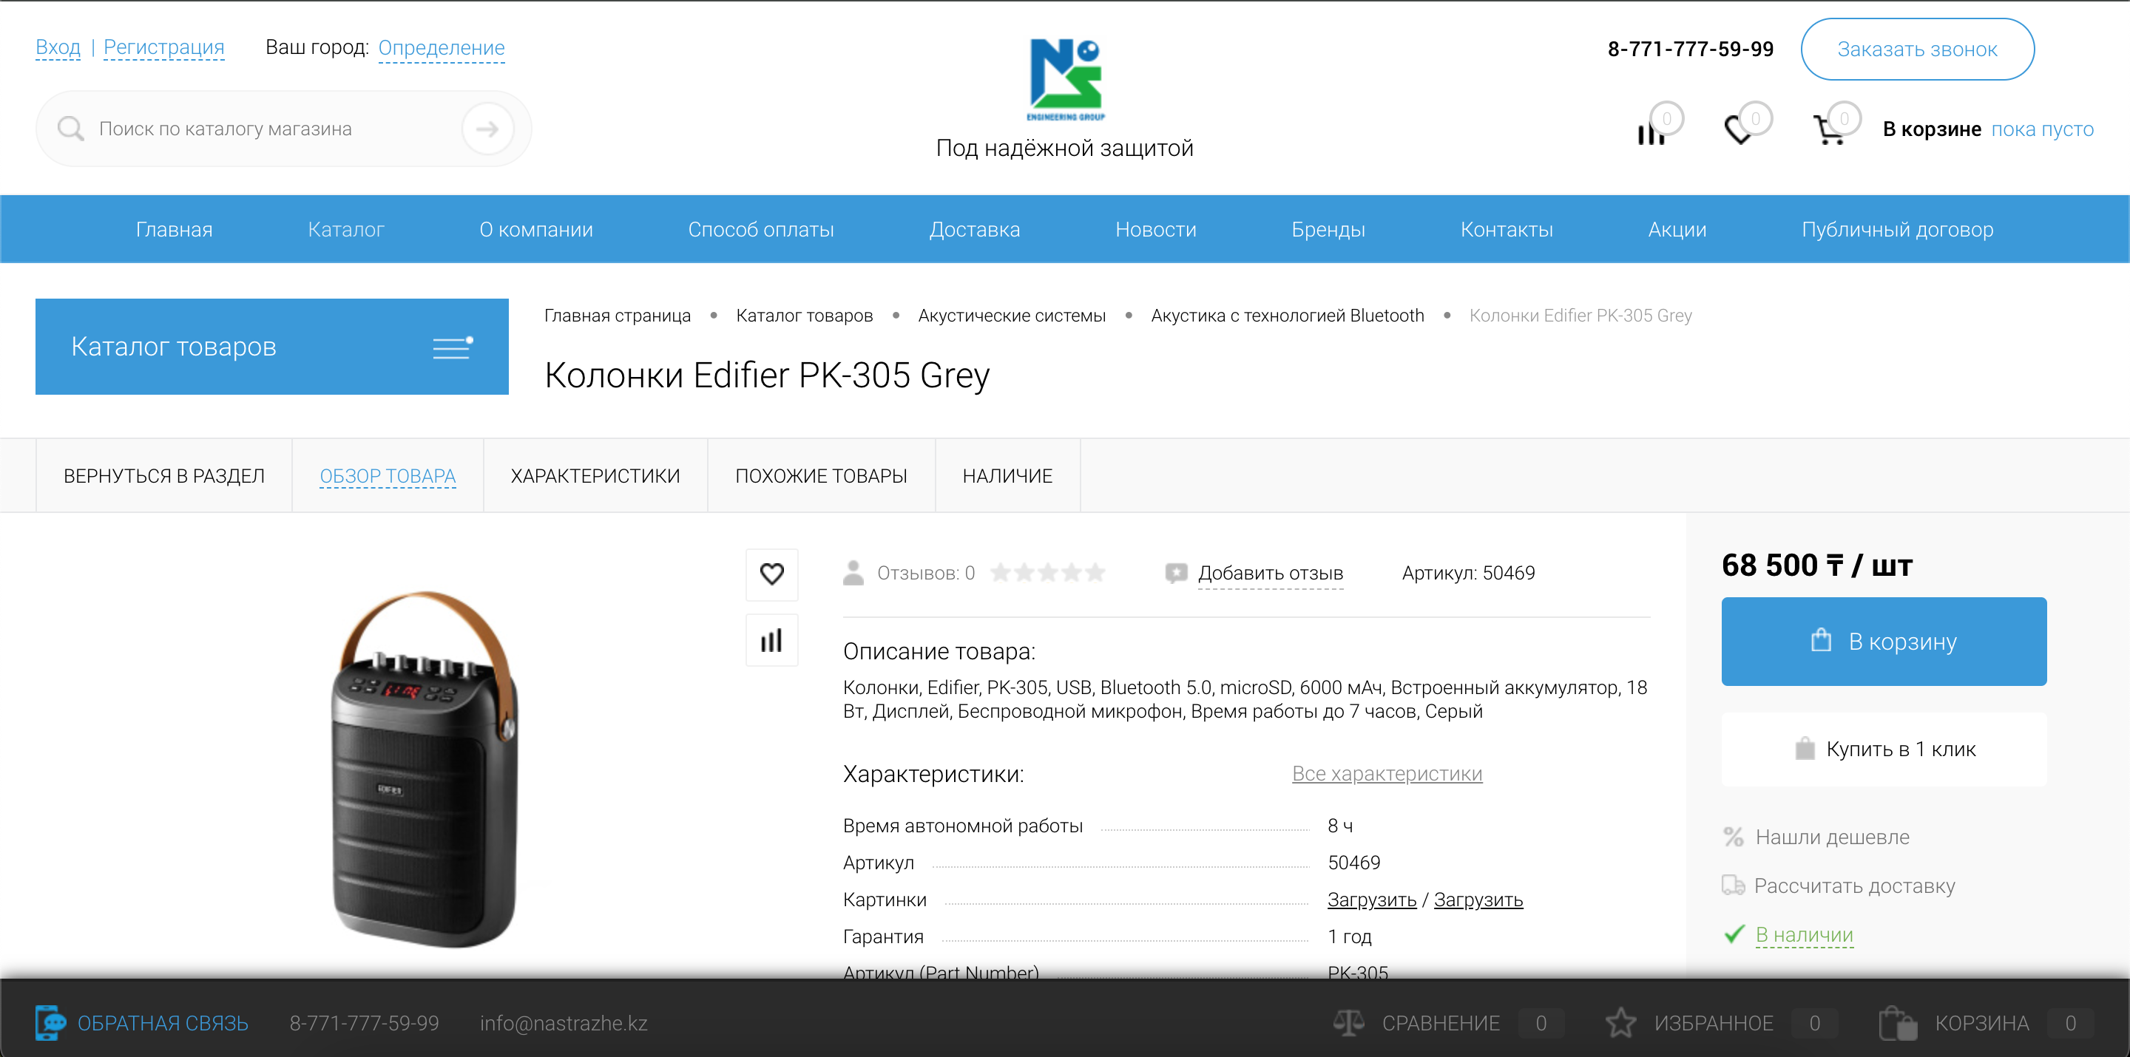Click info@nastrazhe.kz email in footer
The width and height of the screenshot is (2130, 1057).
coord(563,1023)
